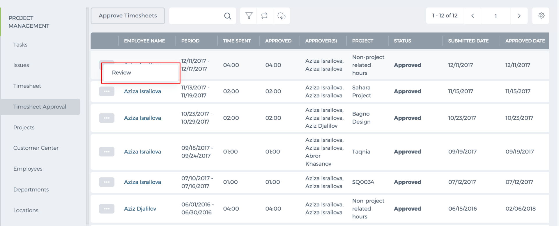Open the table settings gear icon
Image resolution: width=559 pixels, height=226 pixels.
click(x=541, y=16)
